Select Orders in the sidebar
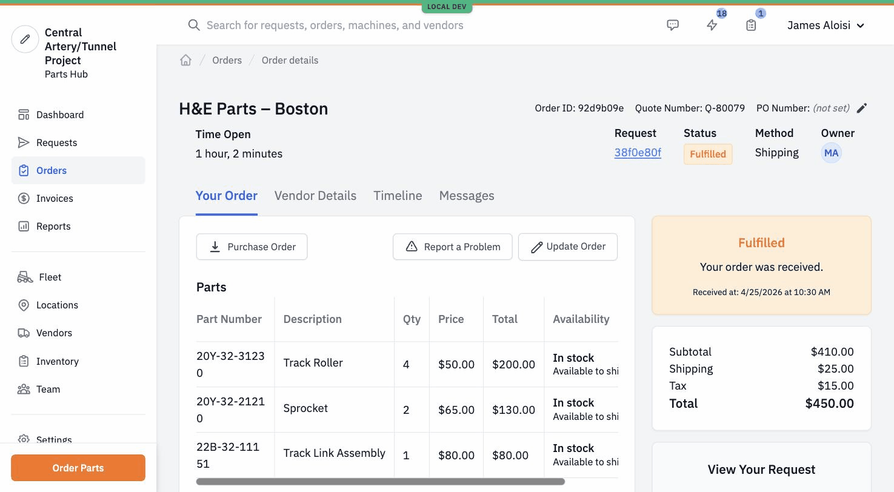894x492 pixels. [78, 170]
